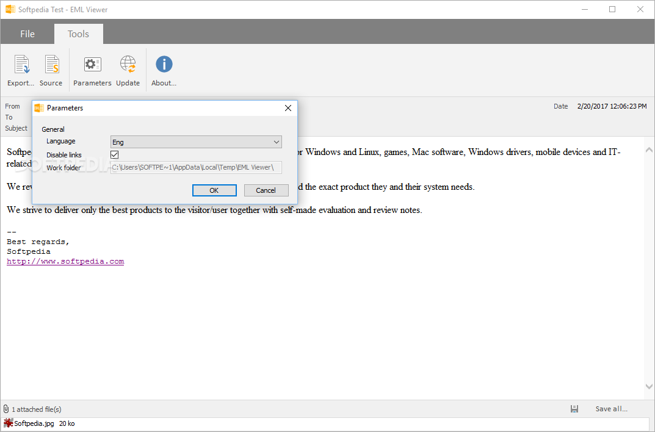Screen dimensions: 655x432
Task: Cancel the Parameters dialog
Action: tap(266, 190)
